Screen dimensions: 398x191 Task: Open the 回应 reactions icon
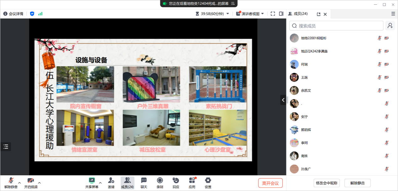pos(176,180)
